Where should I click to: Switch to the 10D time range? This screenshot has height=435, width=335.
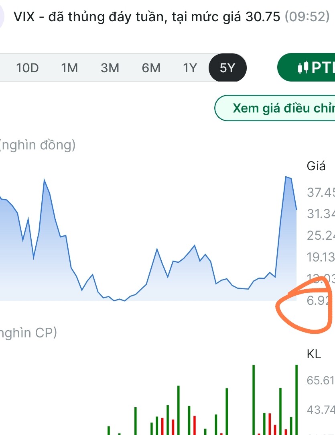[x=27, y=68]
